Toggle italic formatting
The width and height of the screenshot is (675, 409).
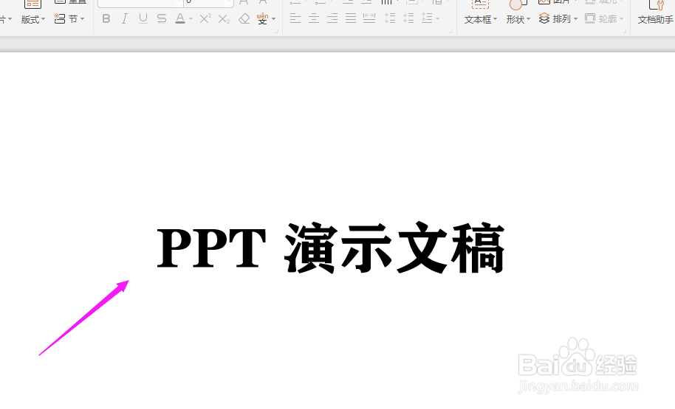click(x=124, y=19)
